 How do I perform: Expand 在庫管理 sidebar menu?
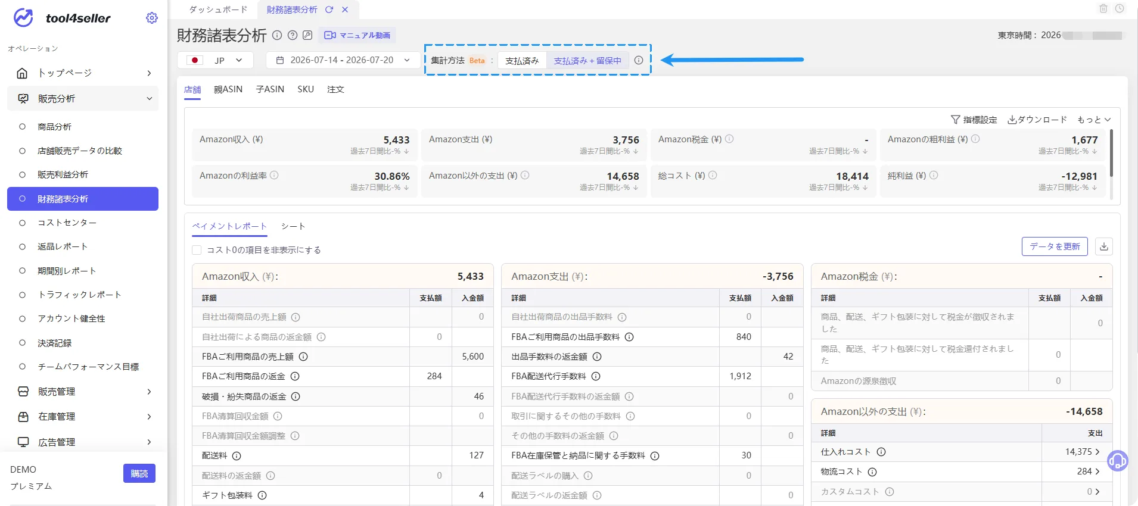coord(83,417)
